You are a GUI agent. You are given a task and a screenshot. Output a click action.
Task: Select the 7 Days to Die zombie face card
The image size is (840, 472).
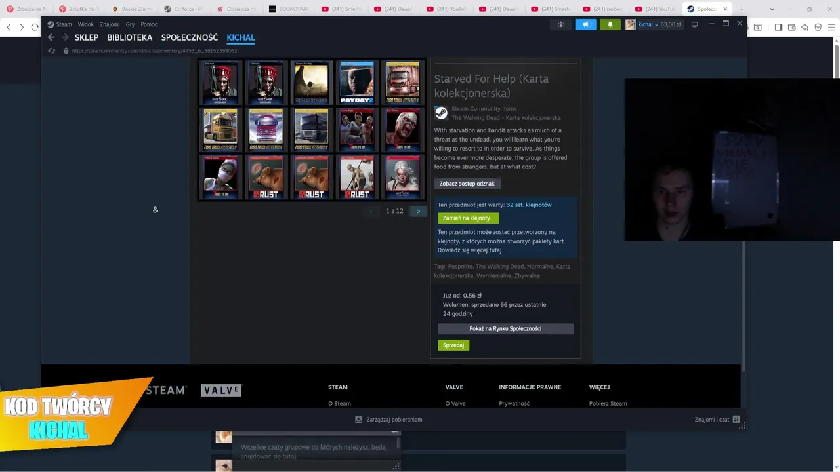click(402, 129)
